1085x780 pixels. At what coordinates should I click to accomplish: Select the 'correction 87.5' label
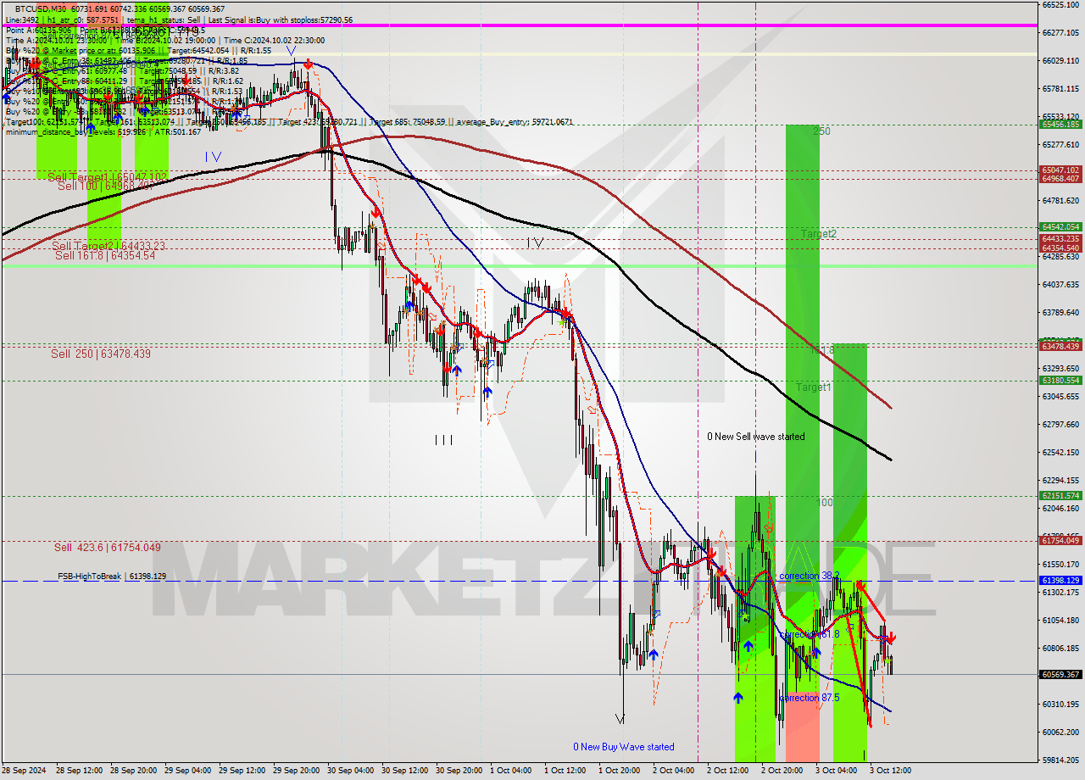[810, 698]
